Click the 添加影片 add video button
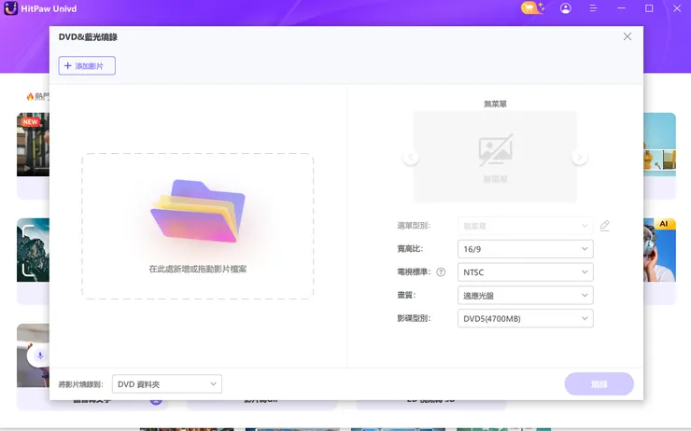The image size is (691, 431). tap(87, 65)
